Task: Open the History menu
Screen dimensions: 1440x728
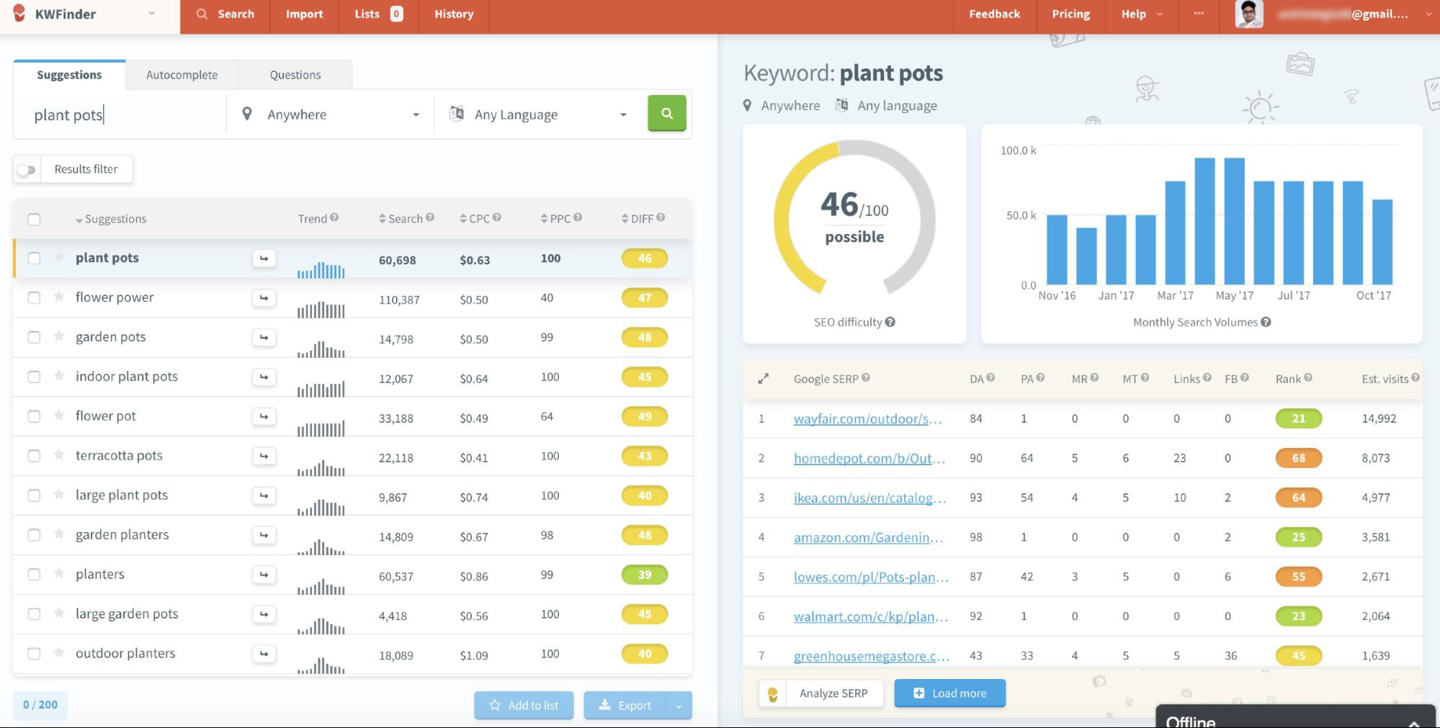Action: [x=453, y=14]
